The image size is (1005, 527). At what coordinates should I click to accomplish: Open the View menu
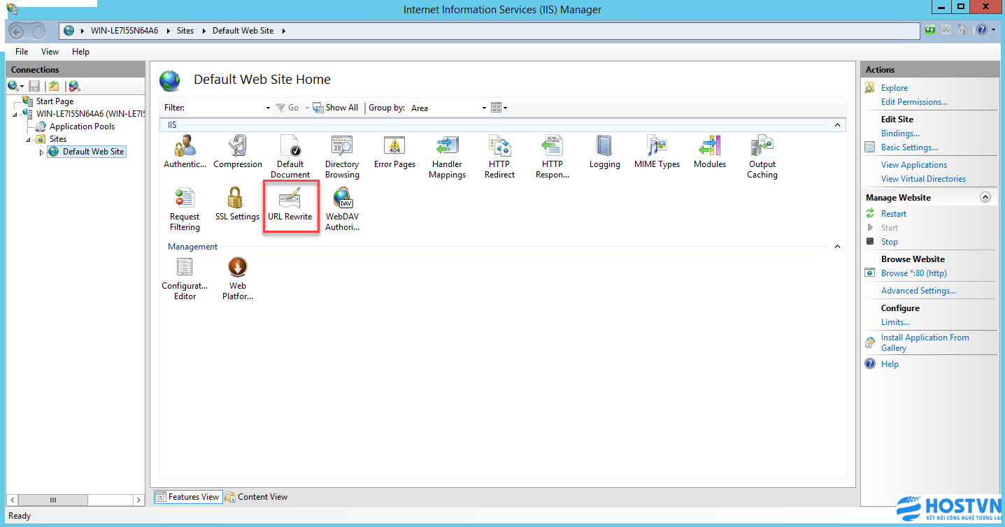(x=50, y=52)
